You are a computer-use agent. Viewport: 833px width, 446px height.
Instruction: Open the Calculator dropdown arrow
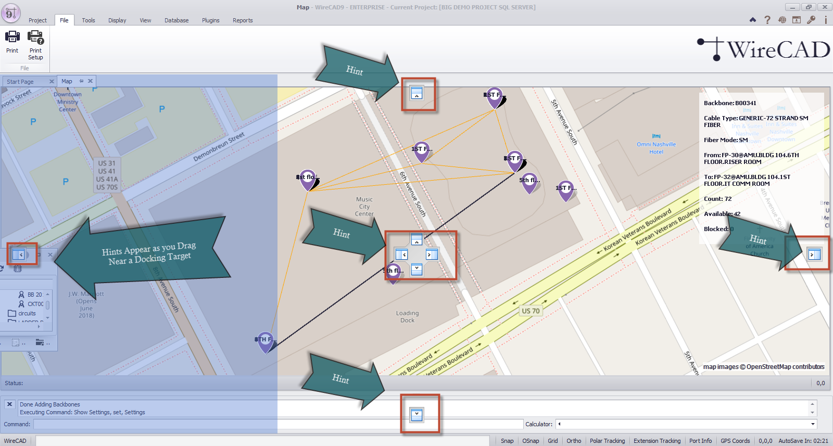click(813, 424)
